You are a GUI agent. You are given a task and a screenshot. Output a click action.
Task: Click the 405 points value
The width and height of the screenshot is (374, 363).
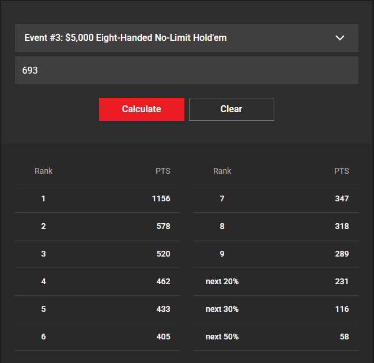point(163,337)
